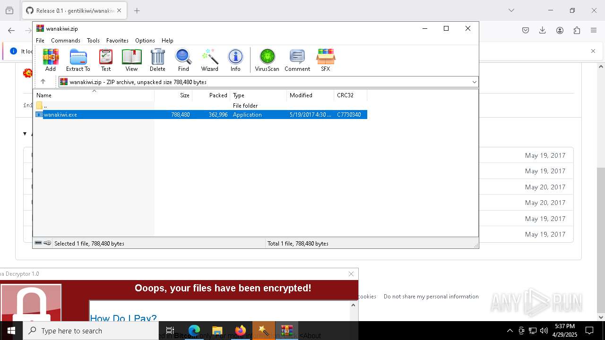Open the Firefox View icon left of tabs

pyautogui.click(x=9, y=10)
